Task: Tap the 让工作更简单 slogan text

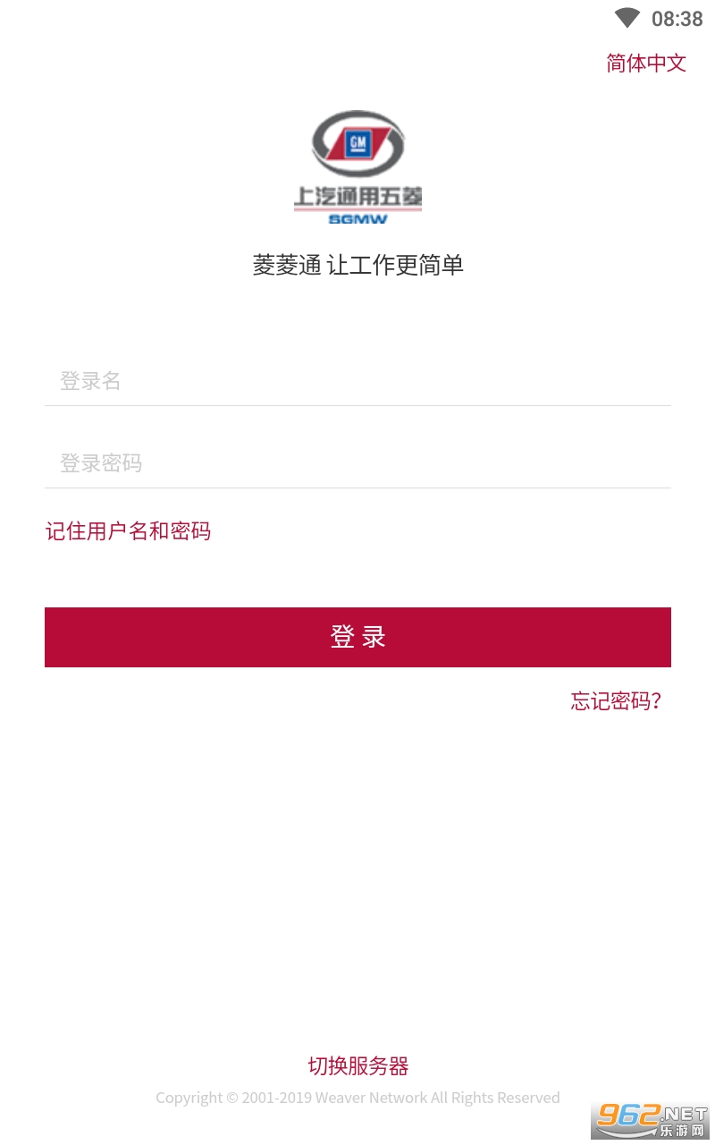Action: coord(395,266)
